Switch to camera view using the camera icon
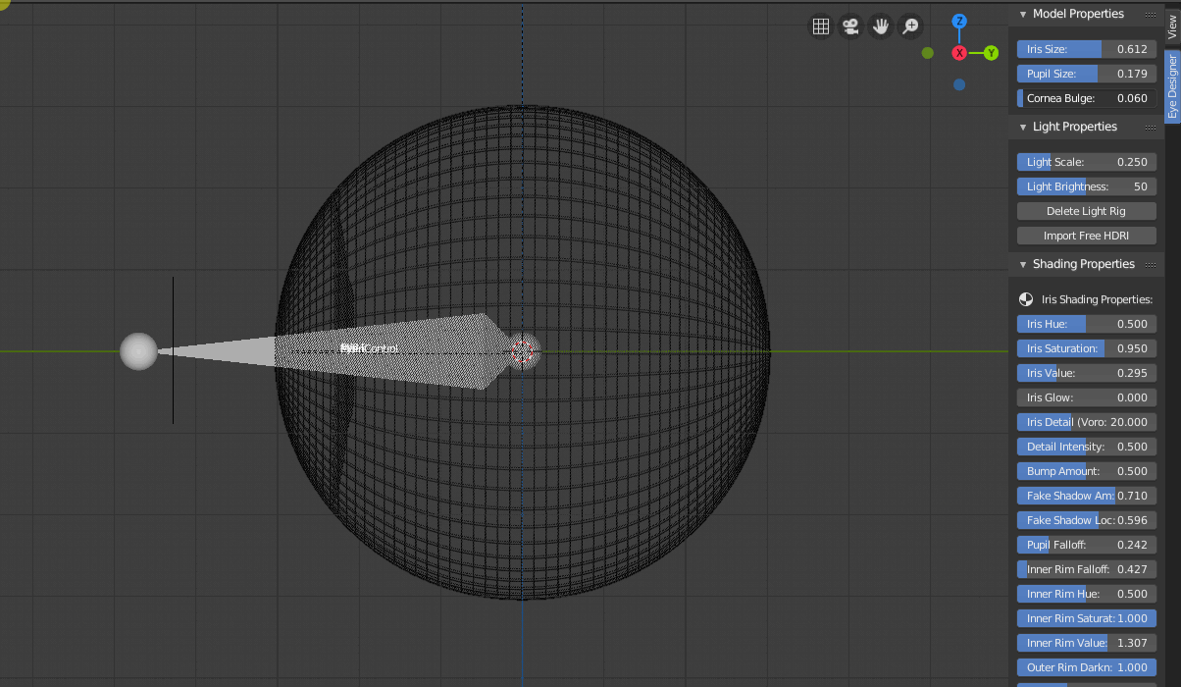The width and height of the screenshot is (1181, 687). click(850, 26)
